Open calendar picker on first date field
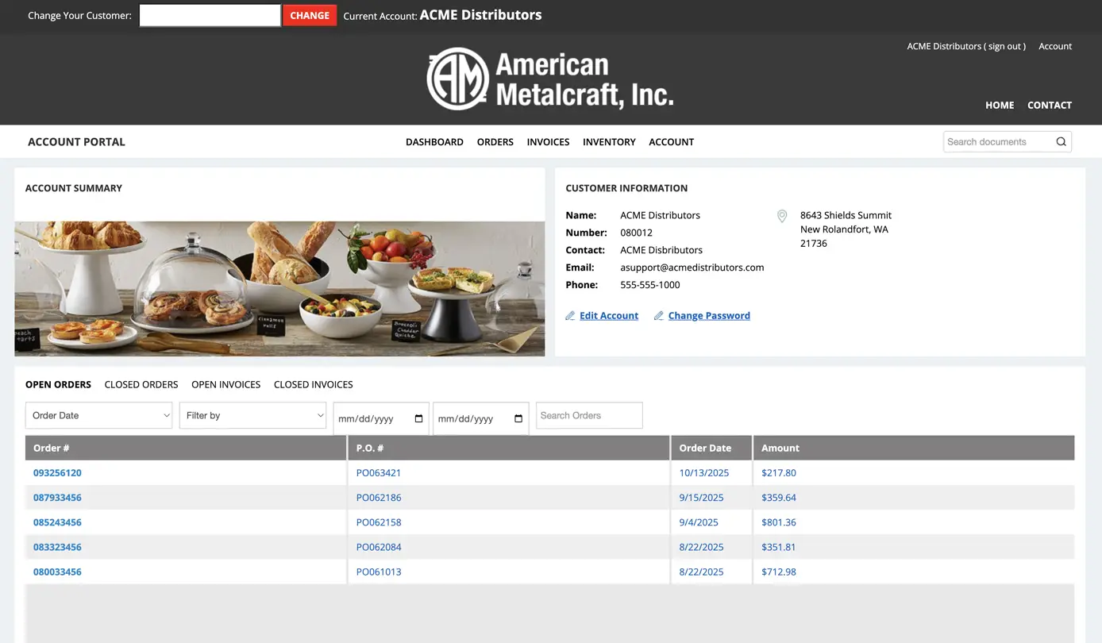 (x=418, y=418)
